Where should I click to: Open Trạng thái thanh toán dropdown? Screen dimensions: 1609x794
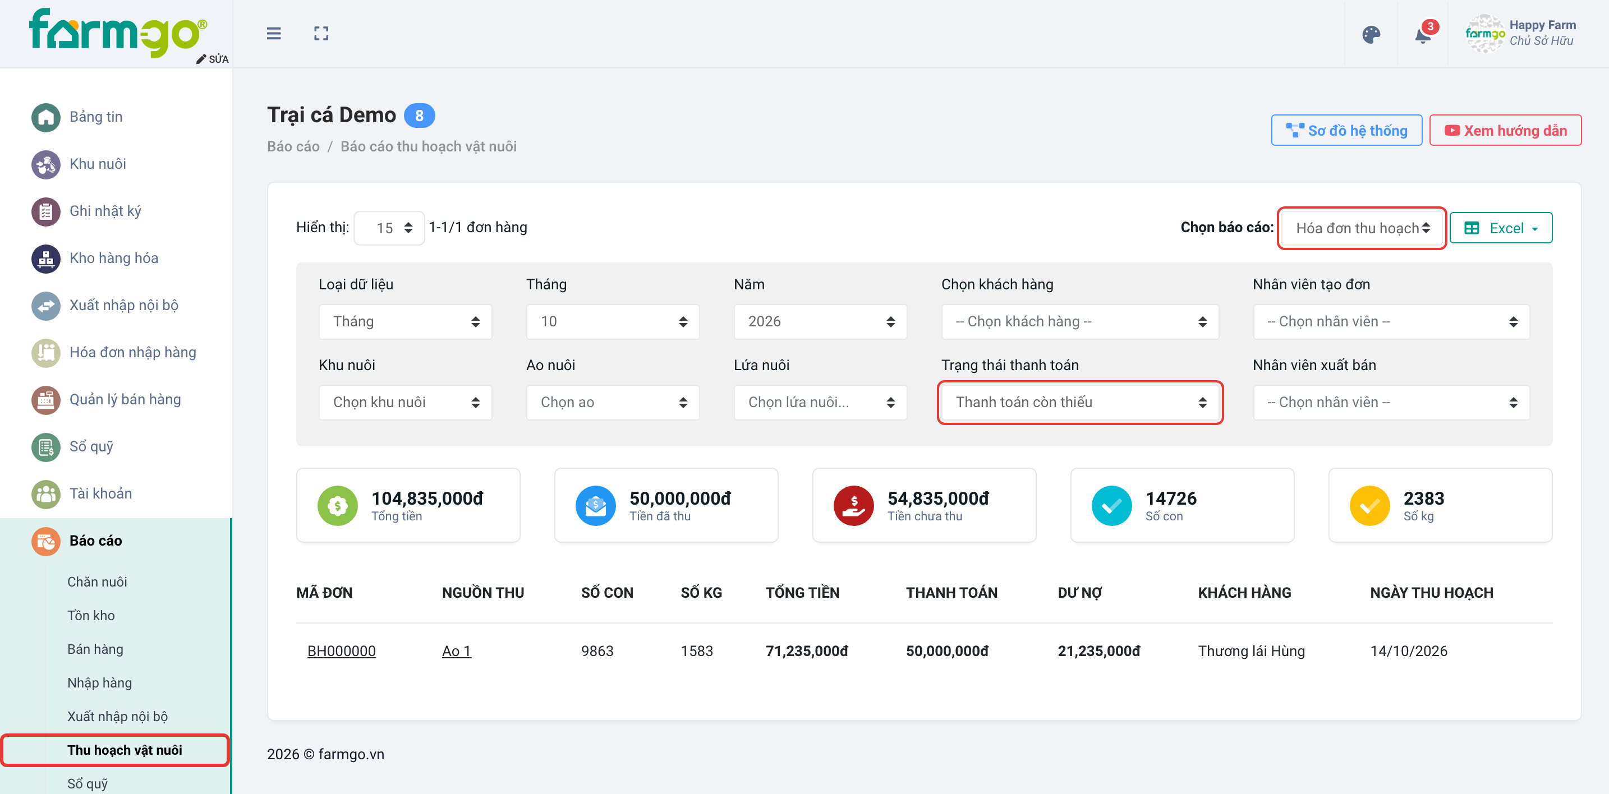click(1080, 403)
